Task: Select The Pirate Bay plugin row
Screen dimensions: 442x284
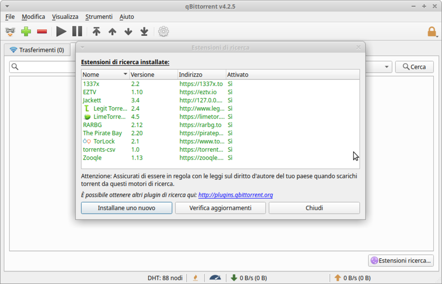Action: point(102,133)
